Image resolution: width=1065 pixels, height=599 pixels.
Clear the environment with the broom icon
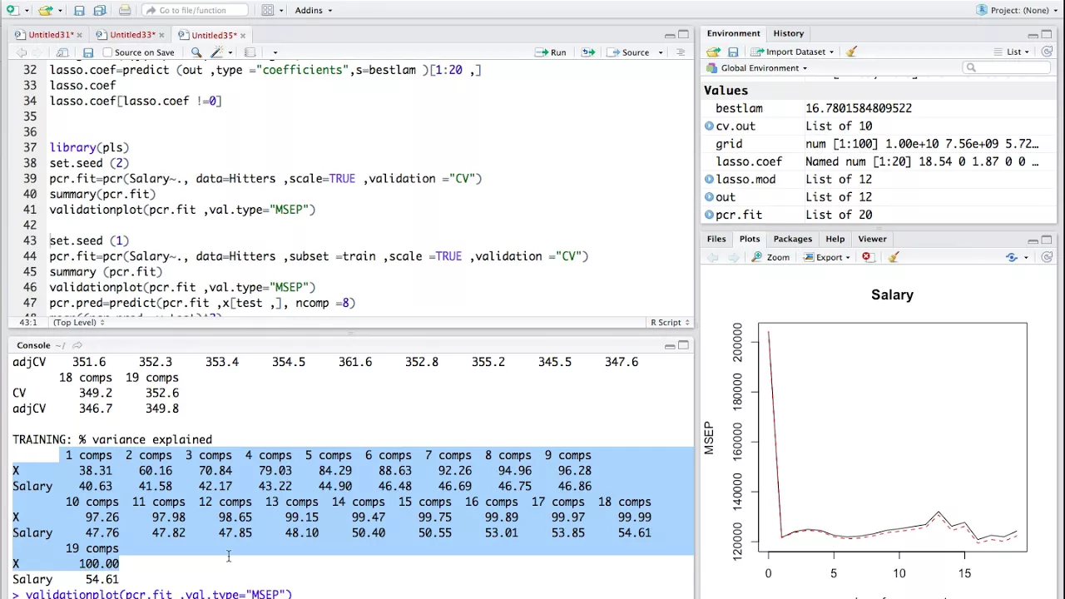851,52
